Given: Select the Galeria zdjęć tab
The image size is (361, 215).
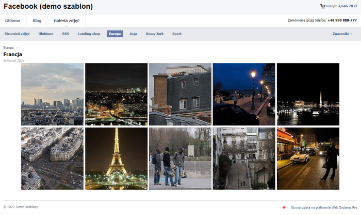Looking at the screenshot, I should [67, 21].
